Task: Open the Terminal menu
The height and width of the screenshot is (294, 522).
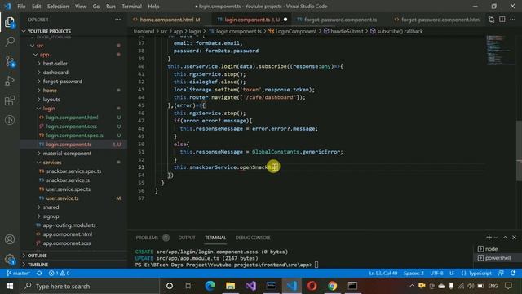Action: (x=131, y=7)
